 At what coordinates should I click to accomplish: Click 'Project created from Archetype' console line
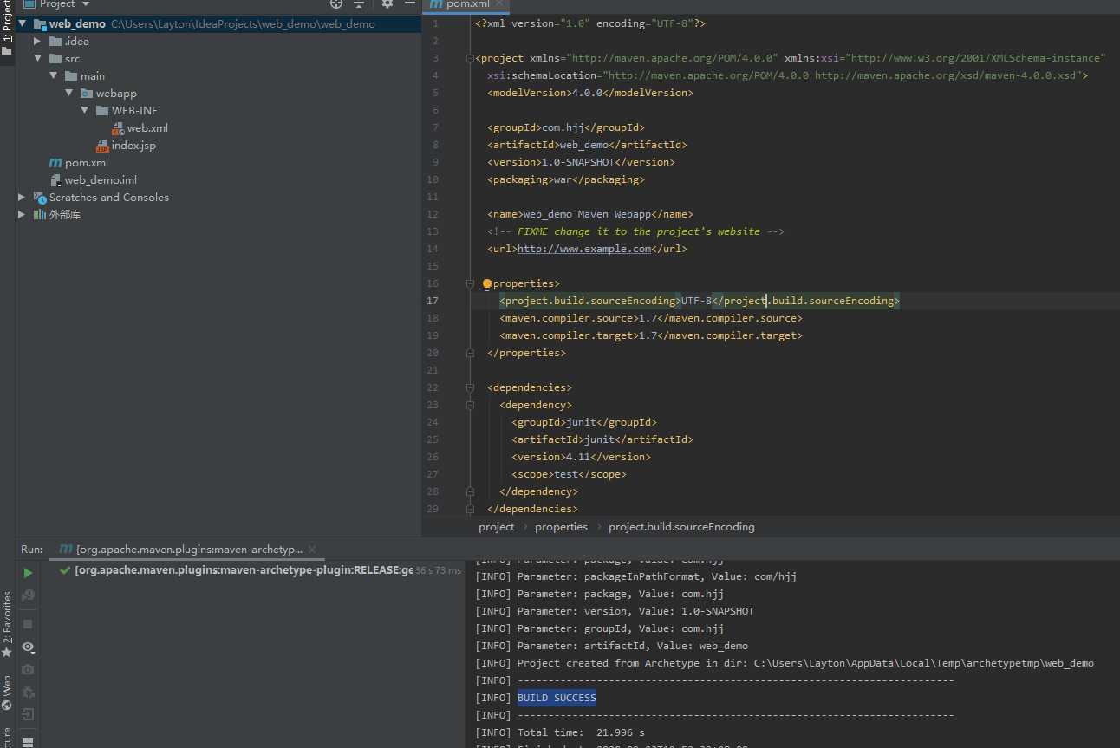pyautogui.click(x=785, y=663)
